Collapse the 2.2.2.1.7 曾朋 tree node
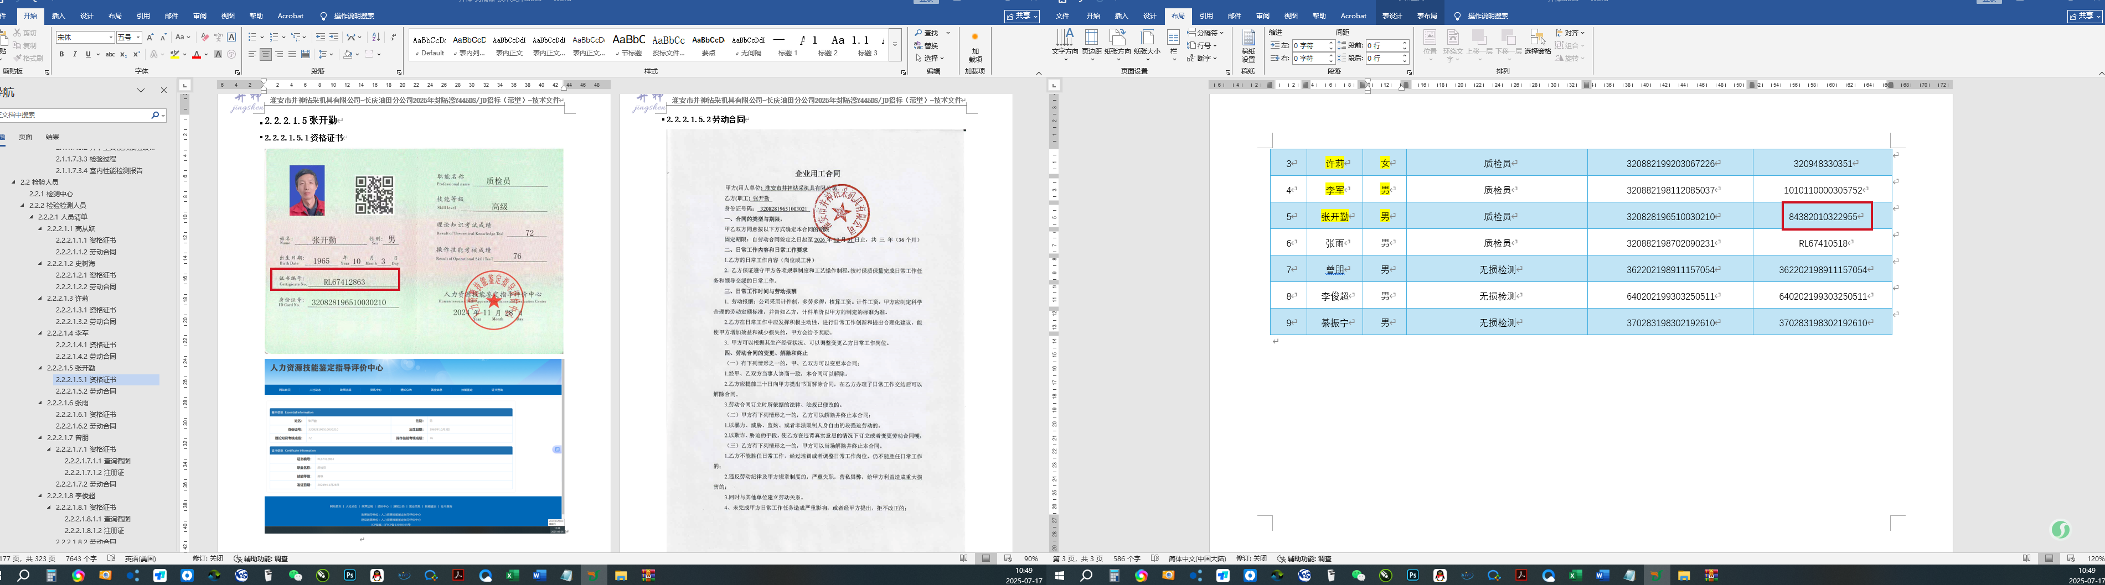 point(40,438)
